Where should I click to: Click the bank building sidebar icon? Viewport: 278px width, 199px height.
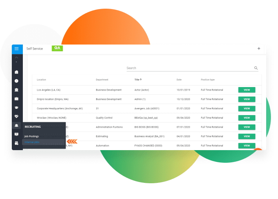tap(17, 89)
